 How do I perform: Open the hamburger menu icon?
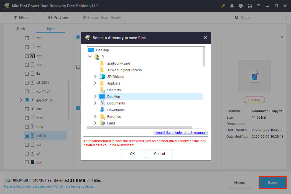(x=259, y=6)
